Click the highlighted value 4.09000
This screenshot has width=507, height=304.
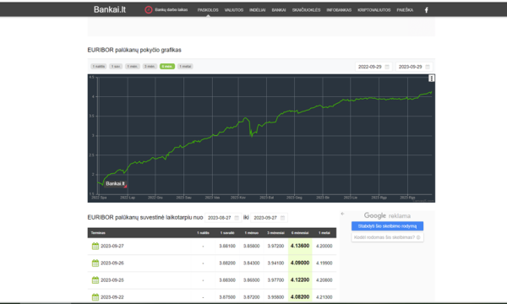point(300,263)
